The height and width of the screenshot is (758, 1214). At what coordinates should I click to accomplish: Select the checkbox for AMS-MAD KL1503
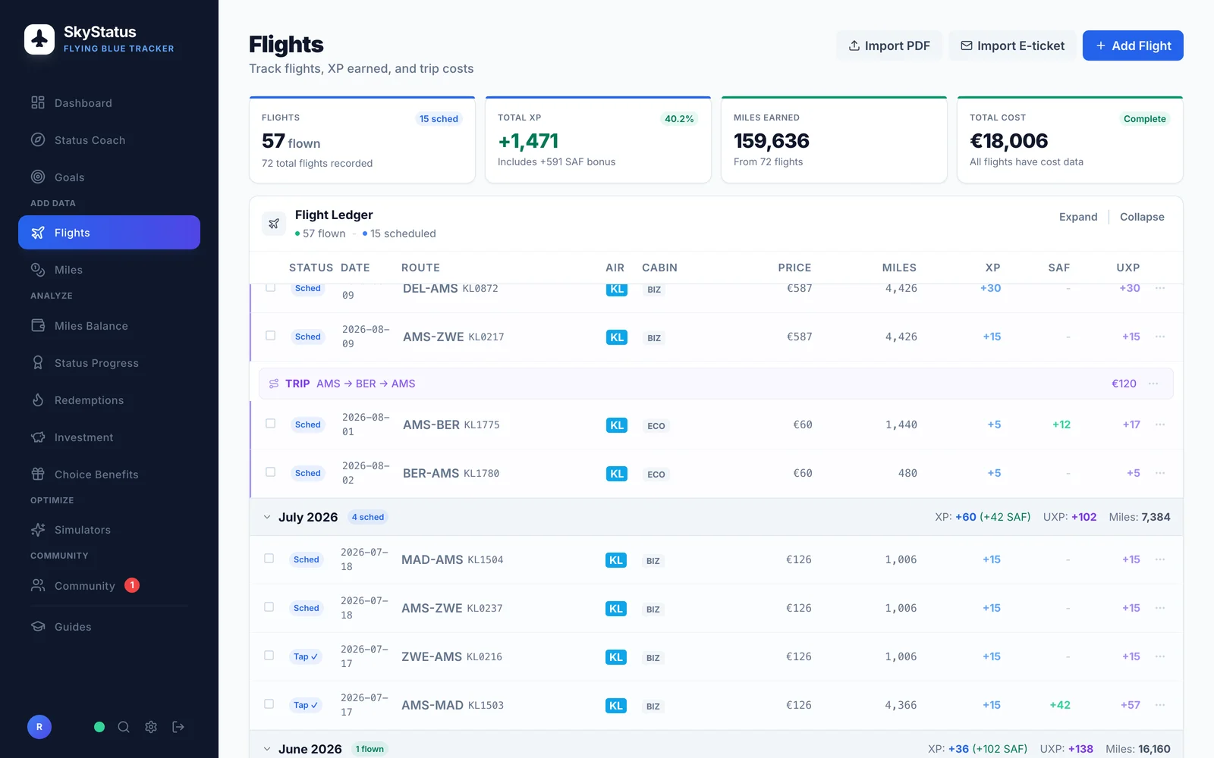pos(269,703)
